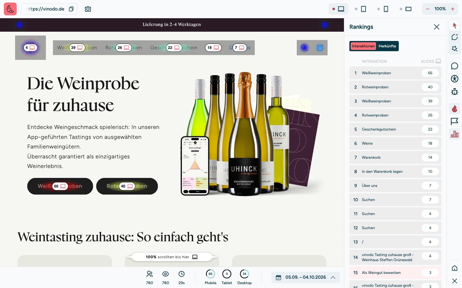462x288 pixels.
Task: Click the flag icon in sidebar
Action: coord(455,121)
